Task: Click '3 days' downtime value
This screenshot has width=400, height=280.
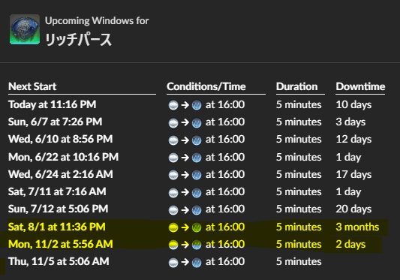Action: point(350,122)
